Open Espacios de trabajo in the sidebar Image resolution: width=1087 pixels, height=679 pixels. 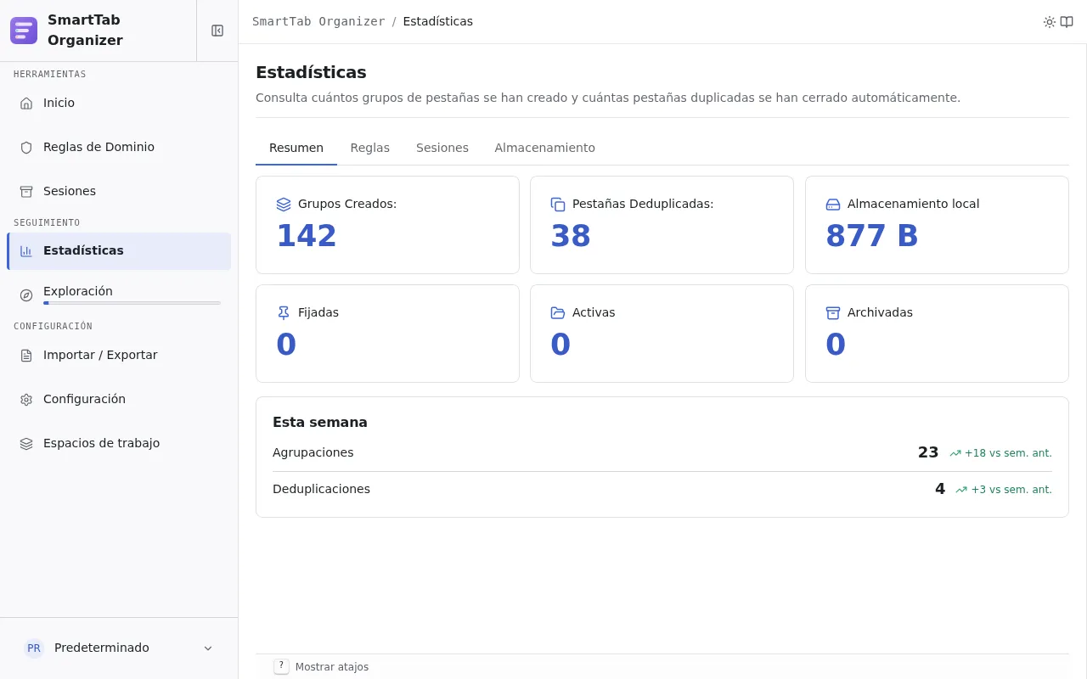(x=119, y=443)
